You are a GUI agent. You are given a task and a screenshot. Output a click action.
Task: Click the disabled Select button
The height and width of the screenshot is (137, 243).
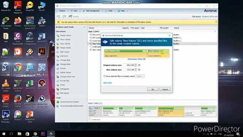[x=140, y=76]
